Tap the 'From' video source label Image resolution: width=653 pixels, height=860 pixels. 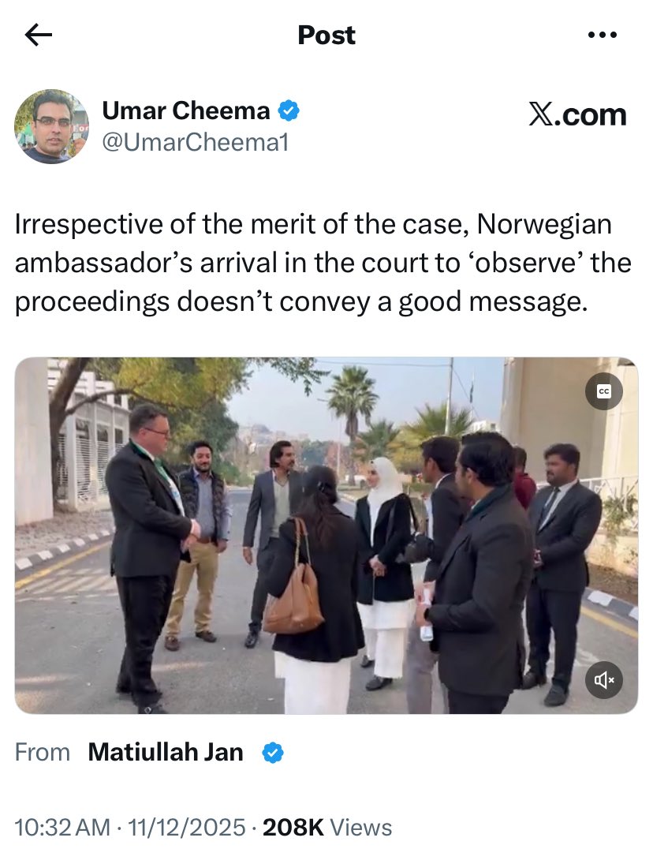[43, 752]
